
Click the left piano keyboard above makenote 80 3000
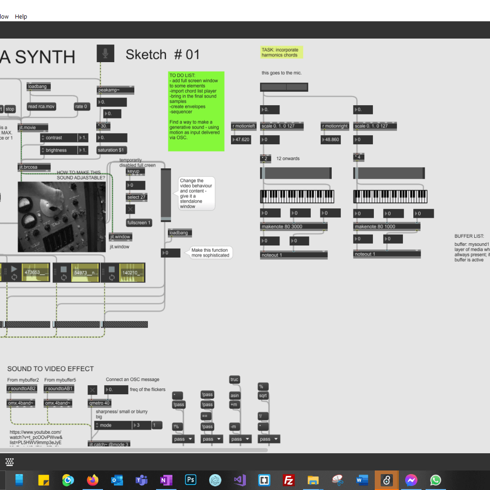(x=297, y=196)
